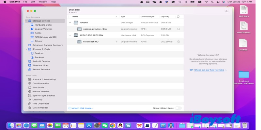Open S.M.A.R.T. Monitoring tool icon
Image resolution: width=261 pixels, height=130 pixels.
30,79
